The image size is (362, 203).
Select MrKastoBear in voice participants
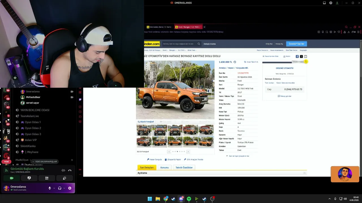pos(33,97)
